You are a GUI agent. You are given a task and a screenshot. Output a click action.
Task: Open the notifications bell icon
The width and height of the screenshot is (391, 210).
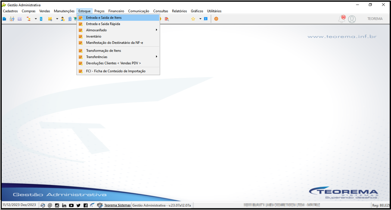342,19
